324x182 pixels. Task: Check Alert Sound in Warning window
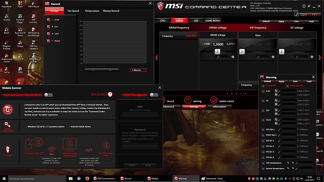click(x=287, y=86)
